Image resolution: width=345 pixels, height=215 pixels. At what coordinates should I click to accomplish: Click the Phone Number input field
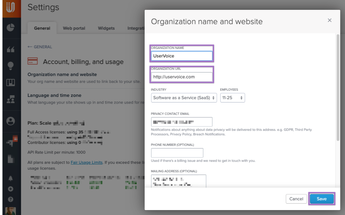[x=177, y=153]
